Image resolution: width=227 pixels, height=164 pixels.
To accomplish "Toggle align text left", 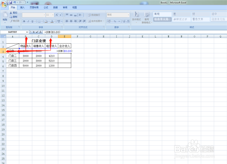I will [67, 21].
